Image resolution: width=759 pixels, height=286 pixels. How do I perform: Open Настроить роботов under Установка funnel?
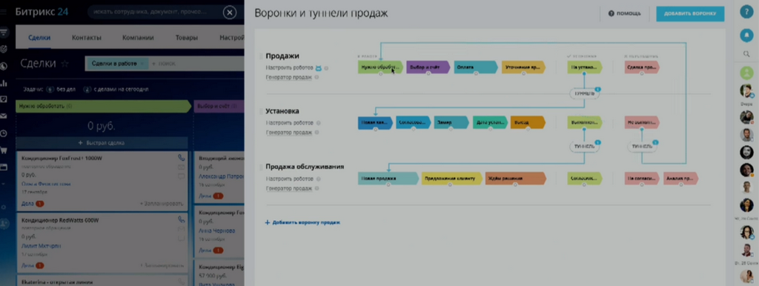coord(290,123)
